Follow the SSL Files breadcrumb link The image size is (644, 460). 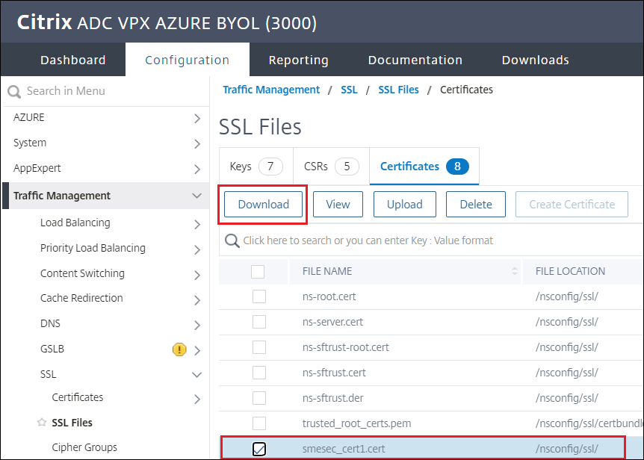click(398, 90)
